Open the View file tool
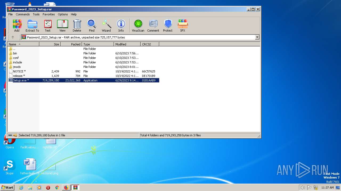Viewport: 341px width, 191px height. (62, 26)
